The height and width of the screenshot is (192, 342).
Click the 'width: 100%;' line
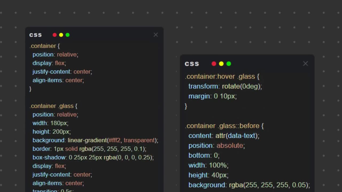pyautogui.click(x=208, y=165)
